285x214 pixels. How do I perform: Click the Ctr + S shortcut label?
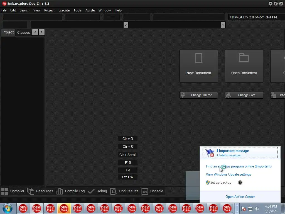[x=128, y=147]
